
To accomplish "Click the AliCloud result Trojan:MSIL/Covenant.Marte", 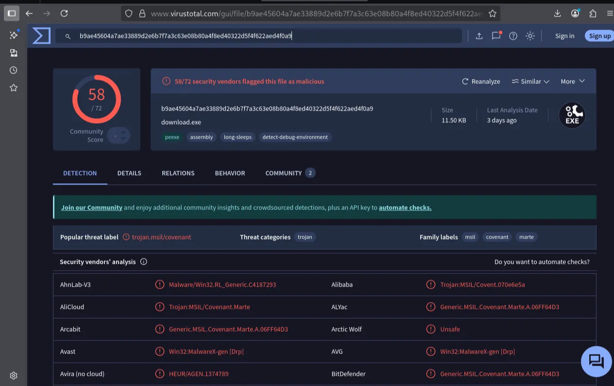I will [x=209, y=307].
